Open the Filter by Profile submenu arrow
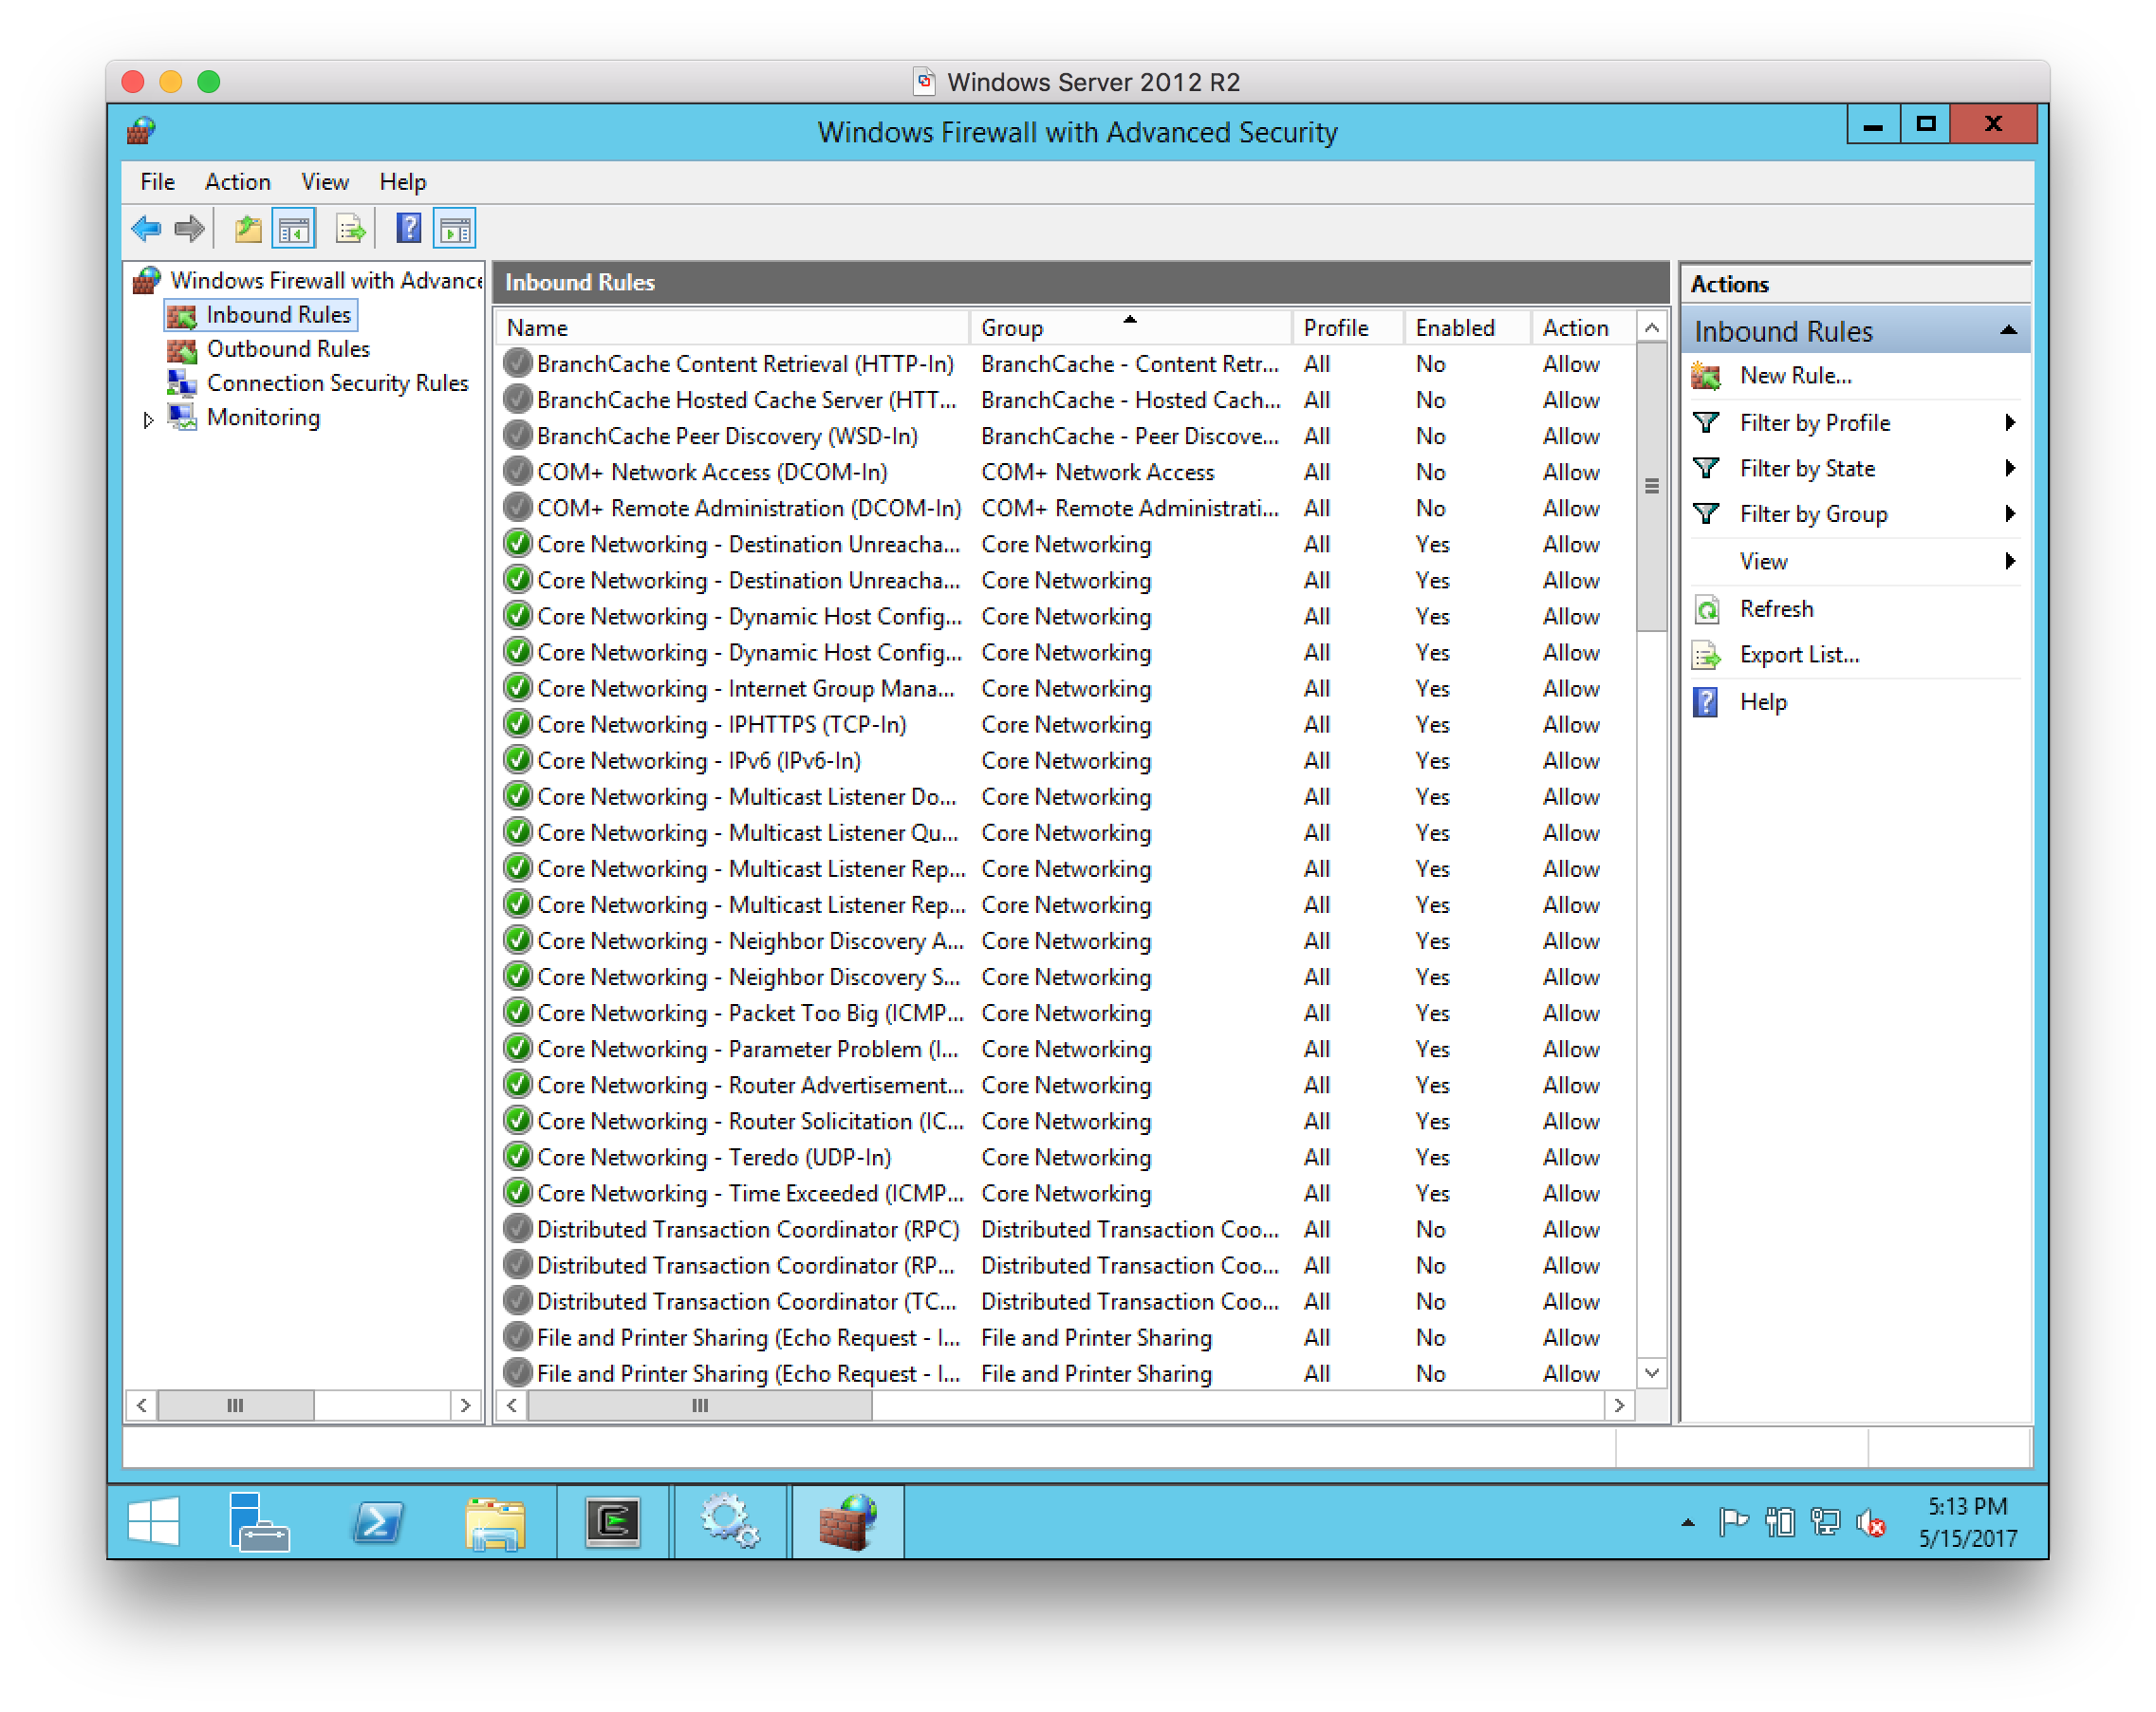 tap(2010, 423)
